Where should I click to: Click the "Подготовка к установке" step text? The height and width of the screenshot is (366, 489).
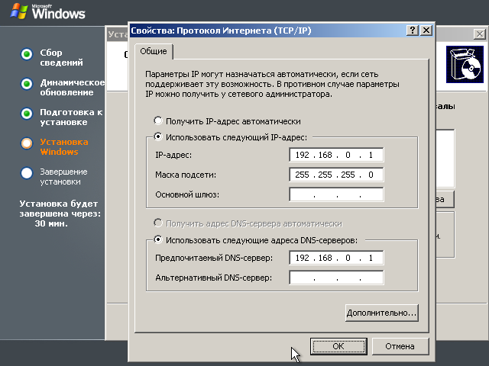71,117
